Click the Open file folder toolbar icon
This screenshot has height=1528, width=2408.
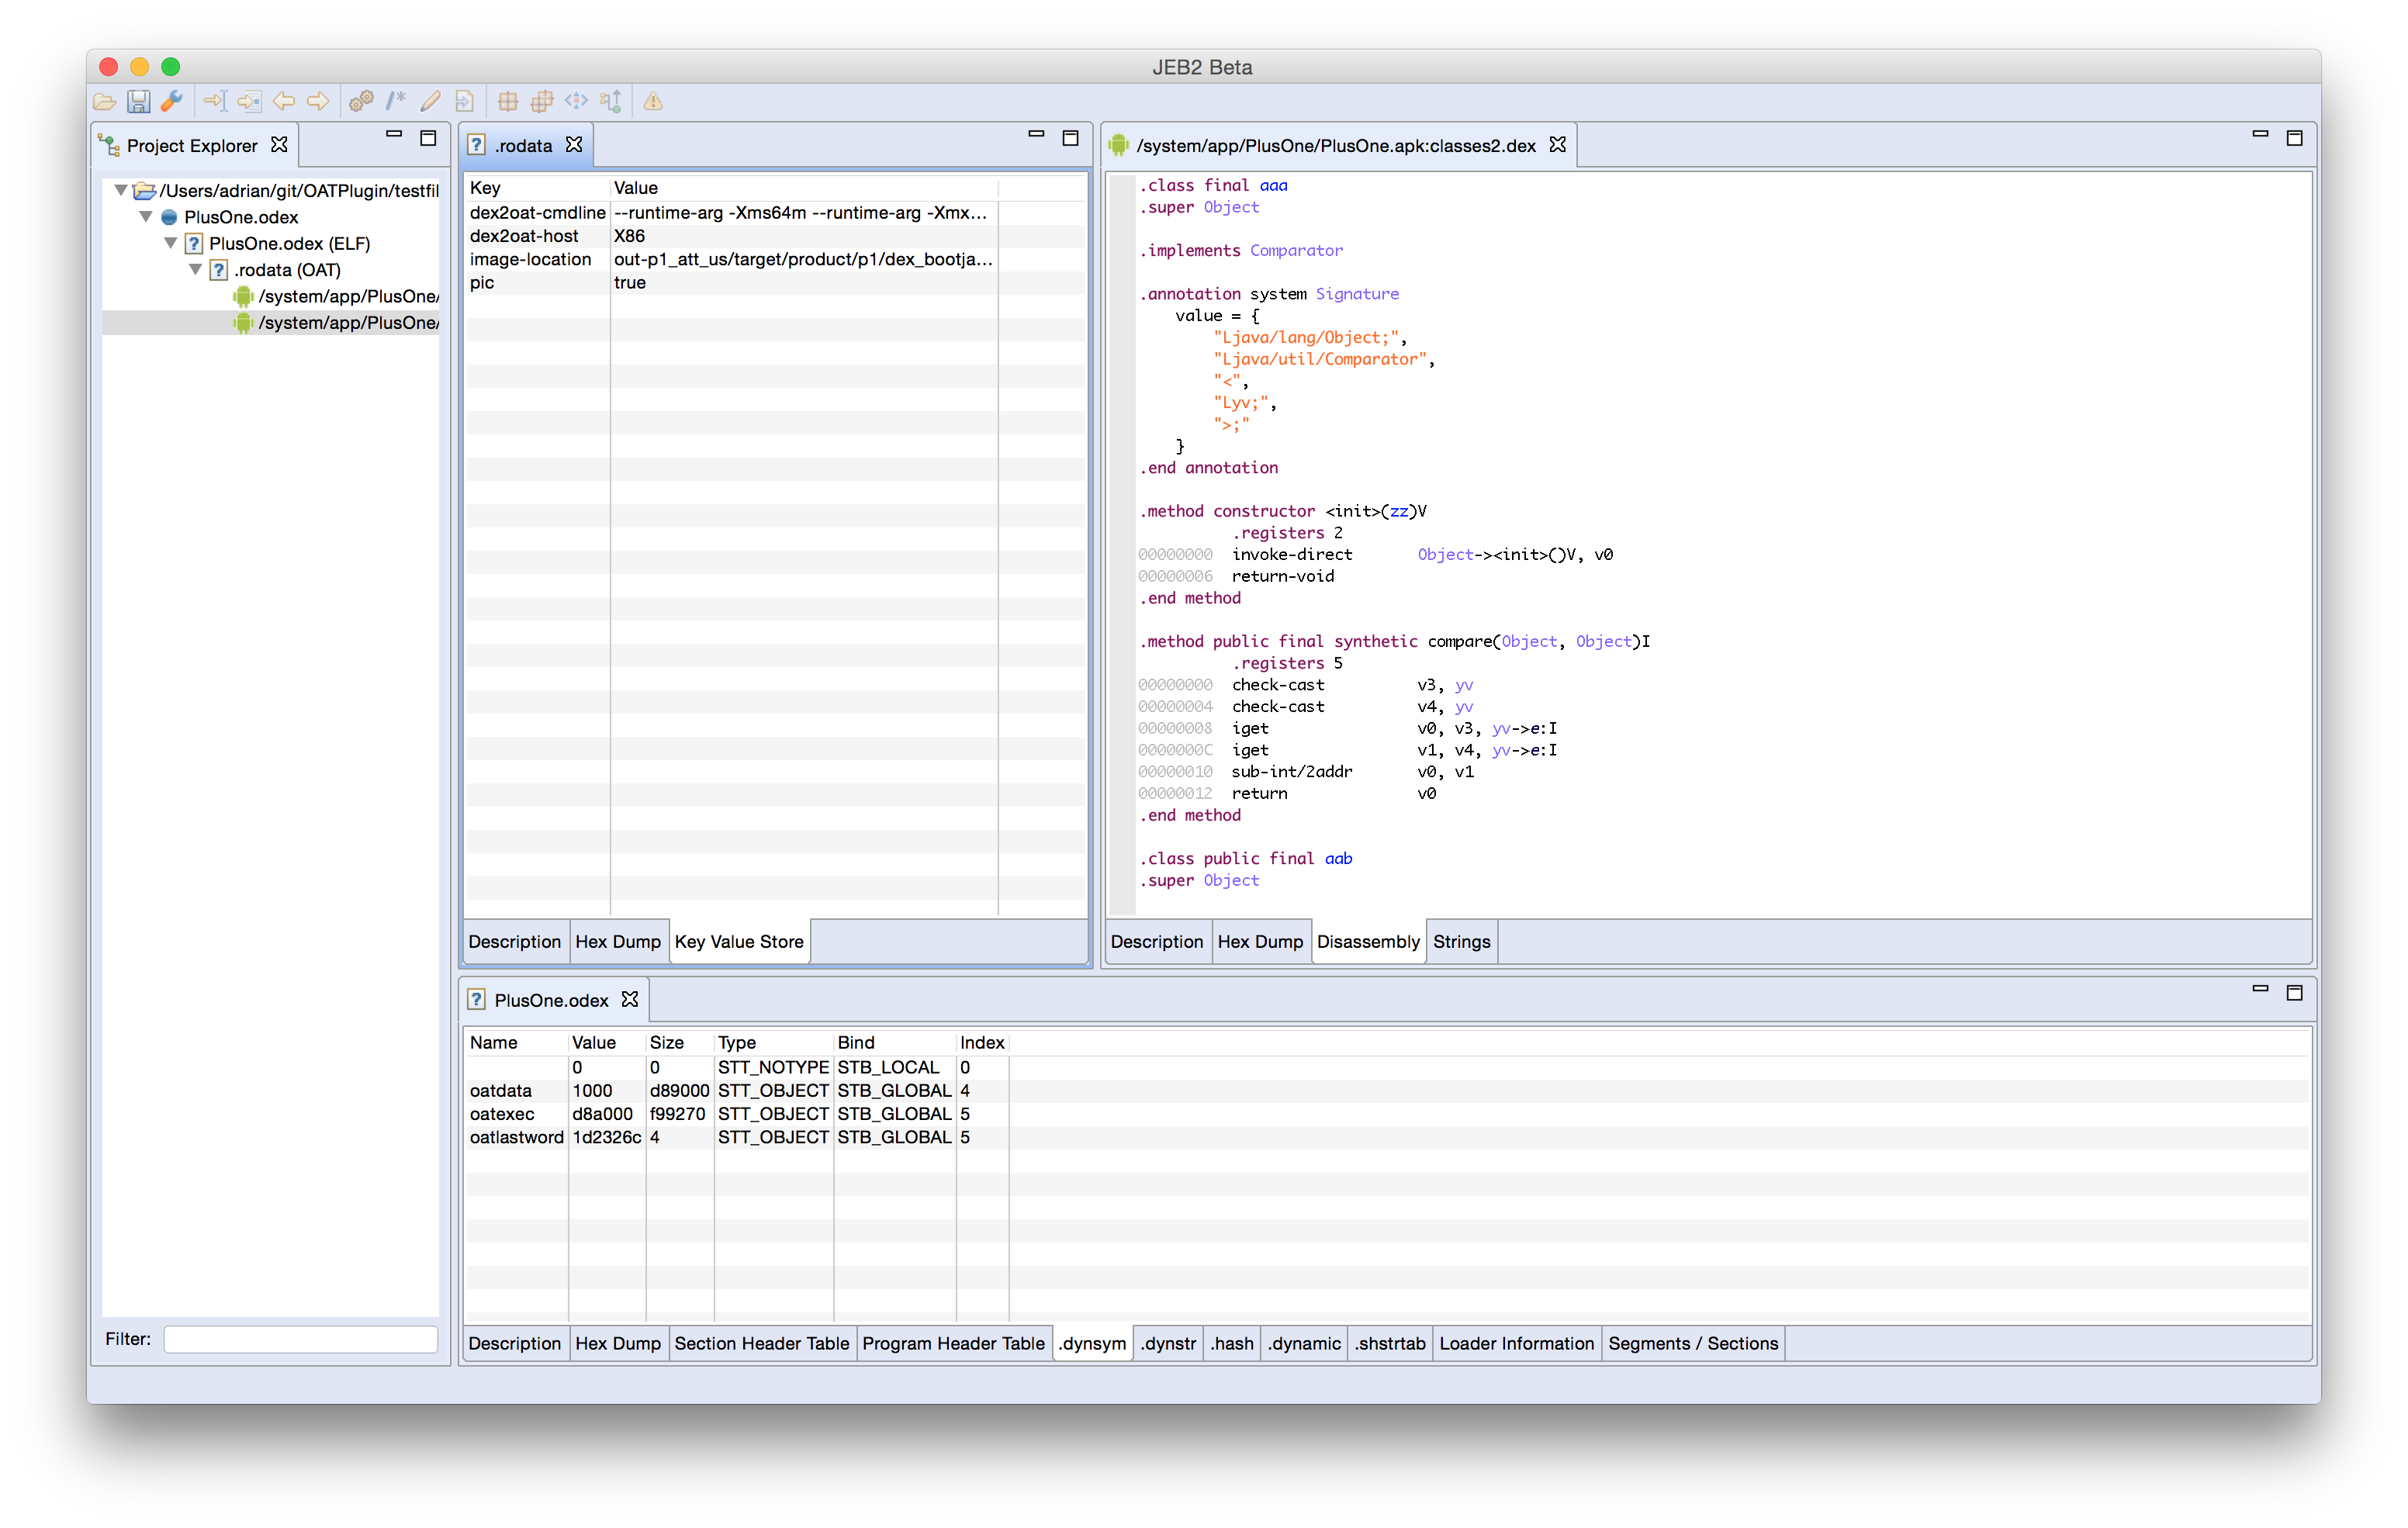[x=105, y=101]
